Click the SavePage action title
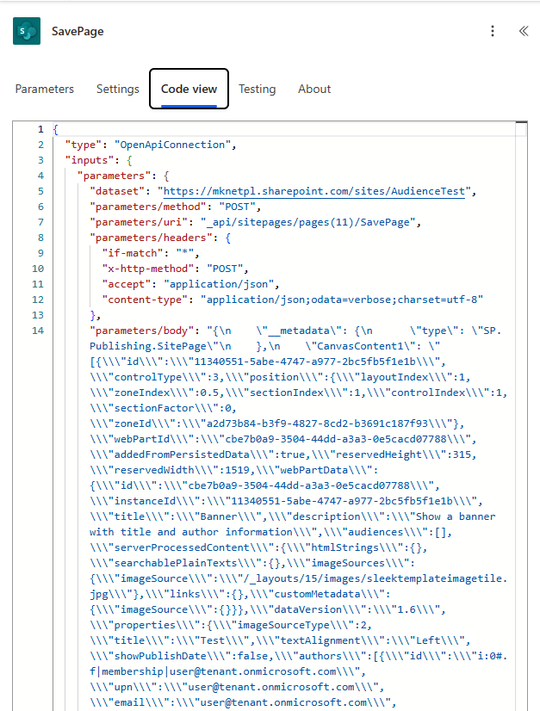This screenshot has height=711, width=540. click(78, 31)
